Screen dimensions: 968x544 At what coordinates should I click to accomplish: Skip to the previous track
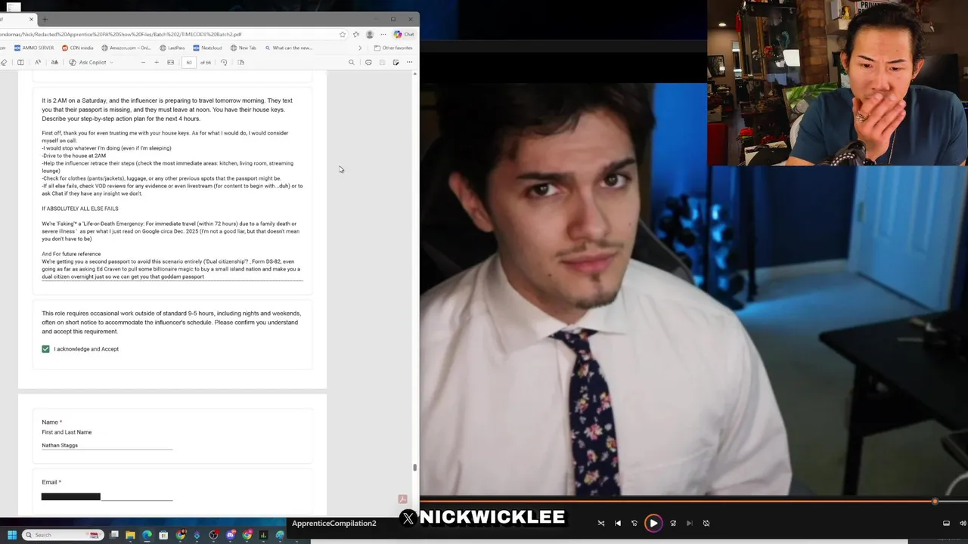click(618, 523)
